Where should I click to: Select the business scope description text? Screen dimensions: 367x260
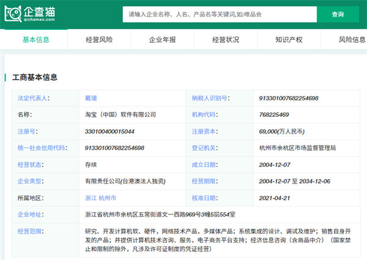point(218,240)
